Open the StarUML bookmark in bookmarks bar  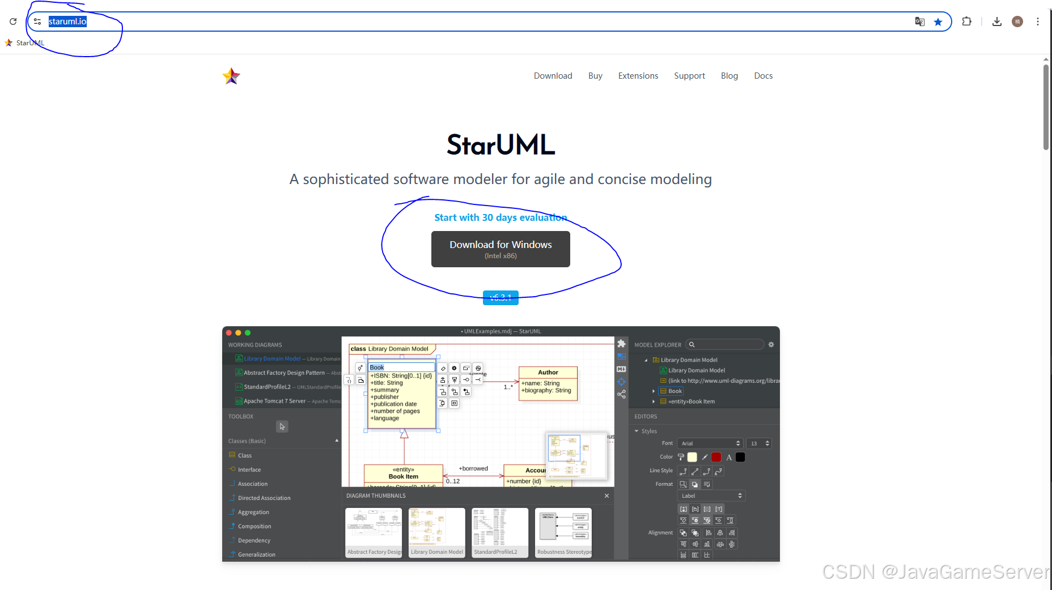(25, 42)
